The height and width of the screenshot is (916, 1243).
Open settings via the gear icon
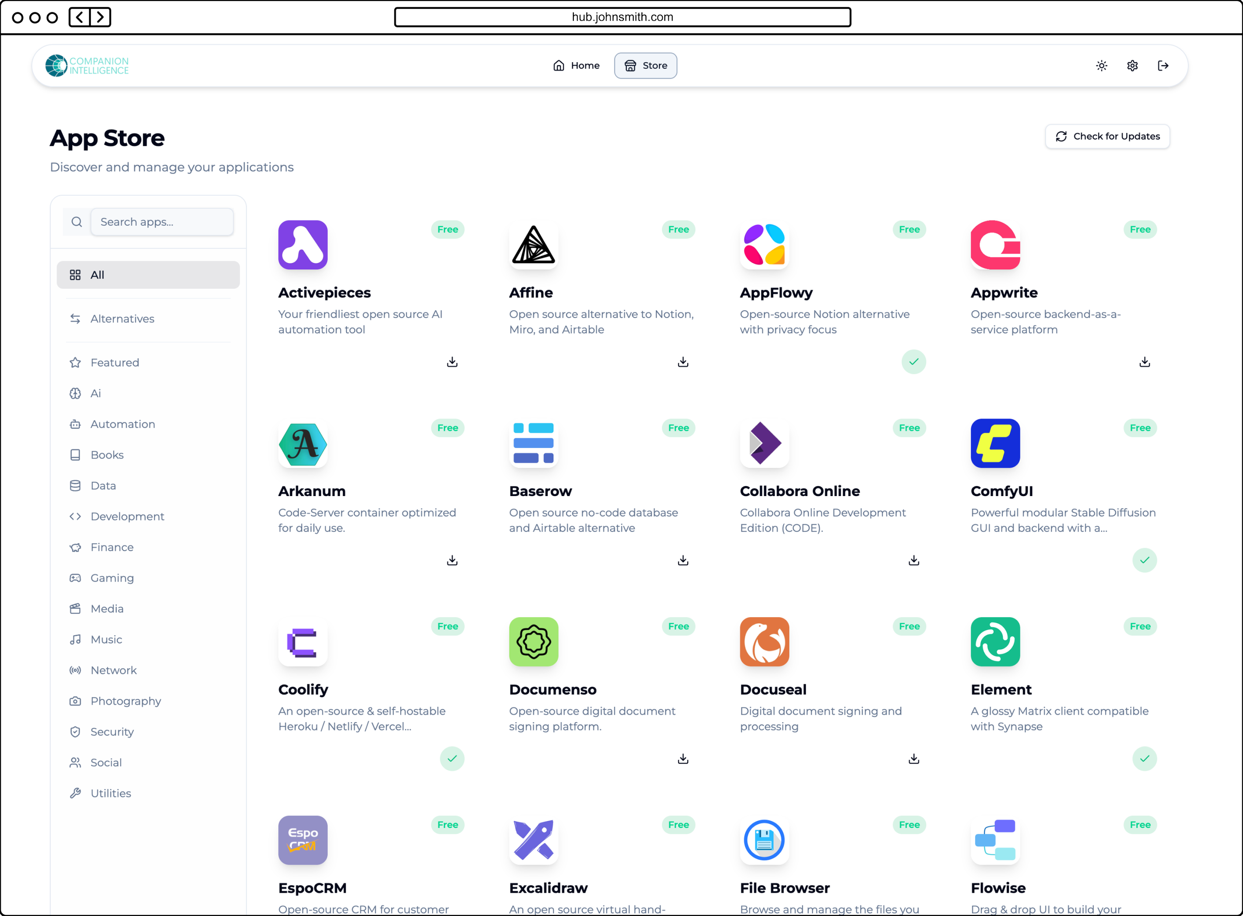tap(1132, 66)
